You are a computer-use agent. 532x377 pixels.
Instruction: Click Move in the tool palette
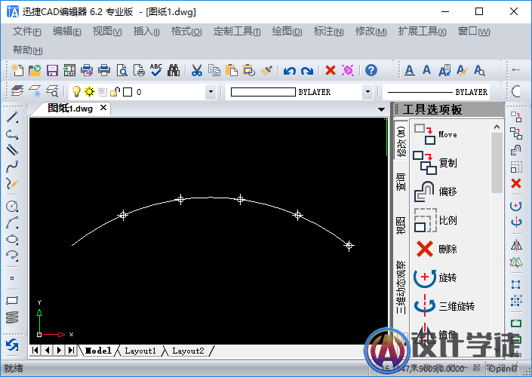click(x=435, y=134)
